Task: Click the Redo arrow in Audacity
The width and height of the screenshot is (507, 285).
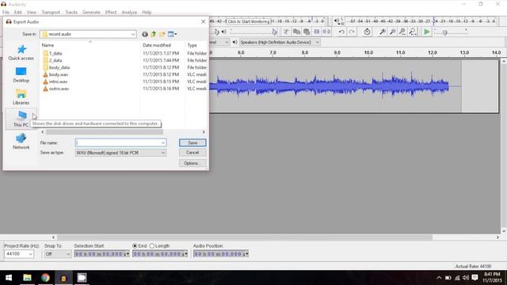Action: 352,32
